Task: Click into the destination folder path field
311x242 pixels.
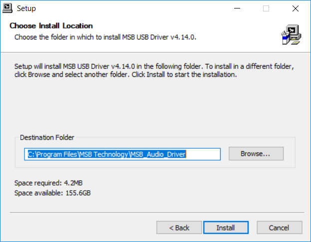Action: coord(122,154)
